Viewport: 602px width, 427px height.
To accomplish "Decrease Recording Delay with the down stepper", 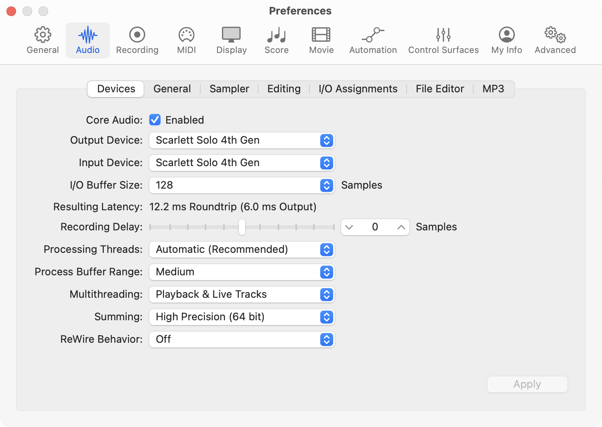I will pyautogui.click(x=349, y=227).
